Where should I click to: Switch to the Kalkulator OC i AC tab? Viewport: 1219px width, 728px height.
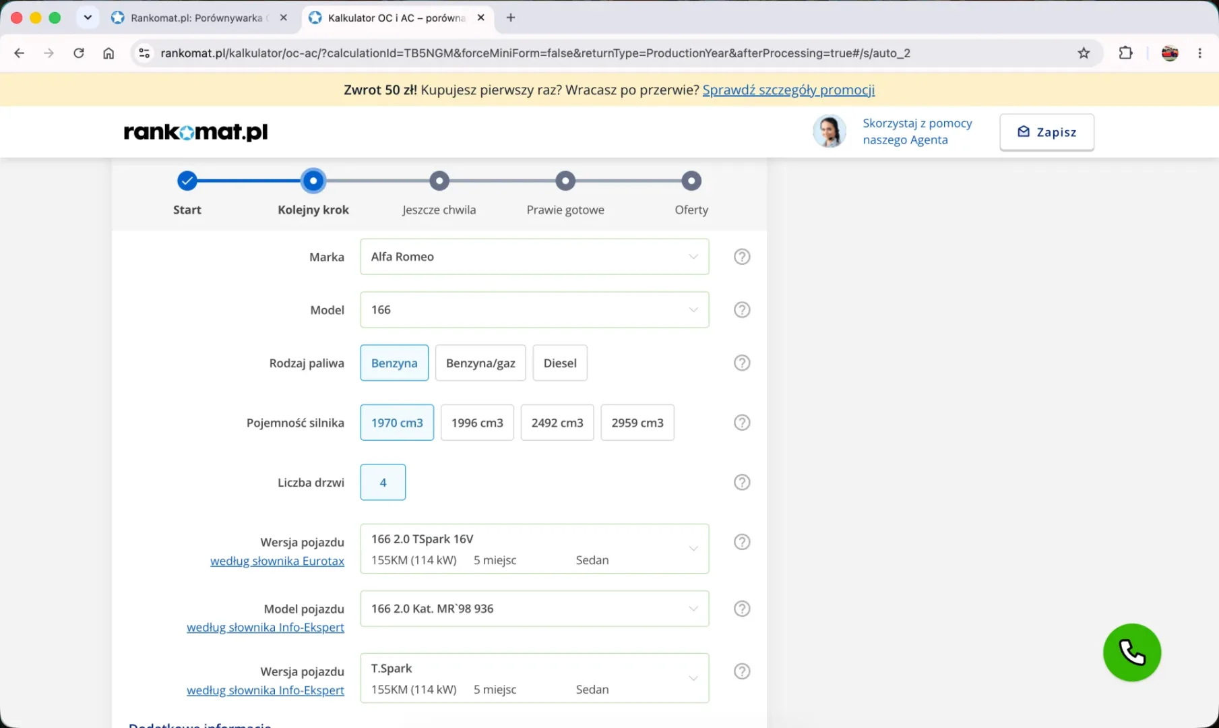point(398,18)
